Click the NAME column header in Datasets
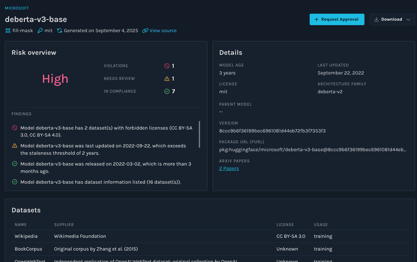 [21, 225]
